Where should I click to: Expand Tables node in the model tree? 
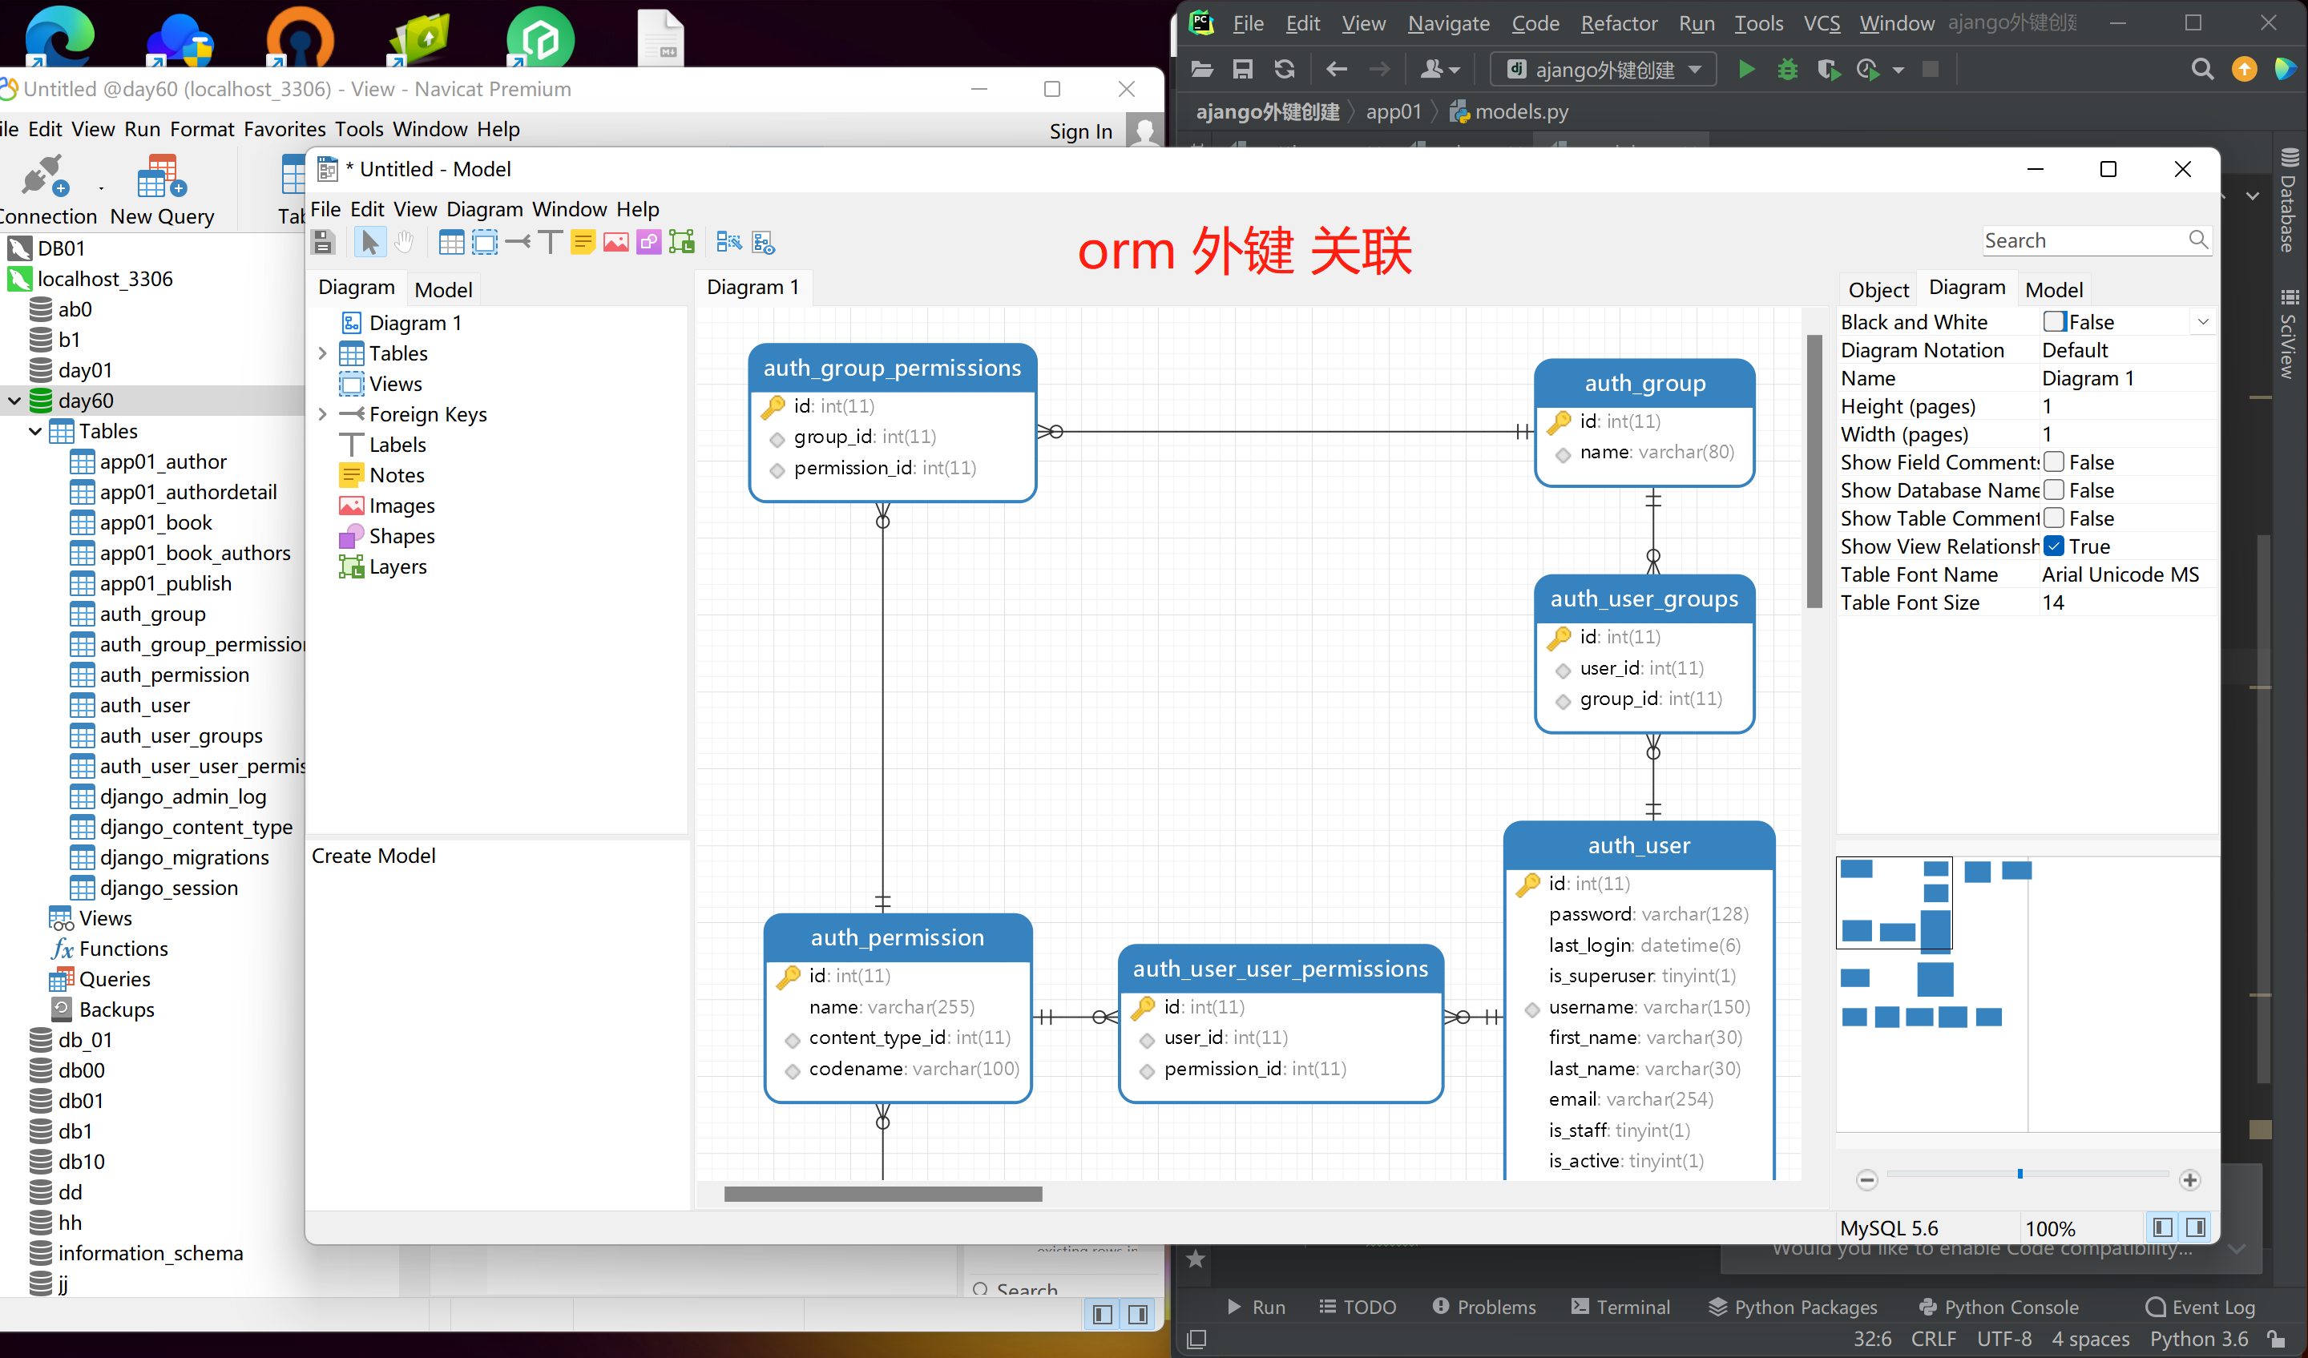click(x=322, y=353)
